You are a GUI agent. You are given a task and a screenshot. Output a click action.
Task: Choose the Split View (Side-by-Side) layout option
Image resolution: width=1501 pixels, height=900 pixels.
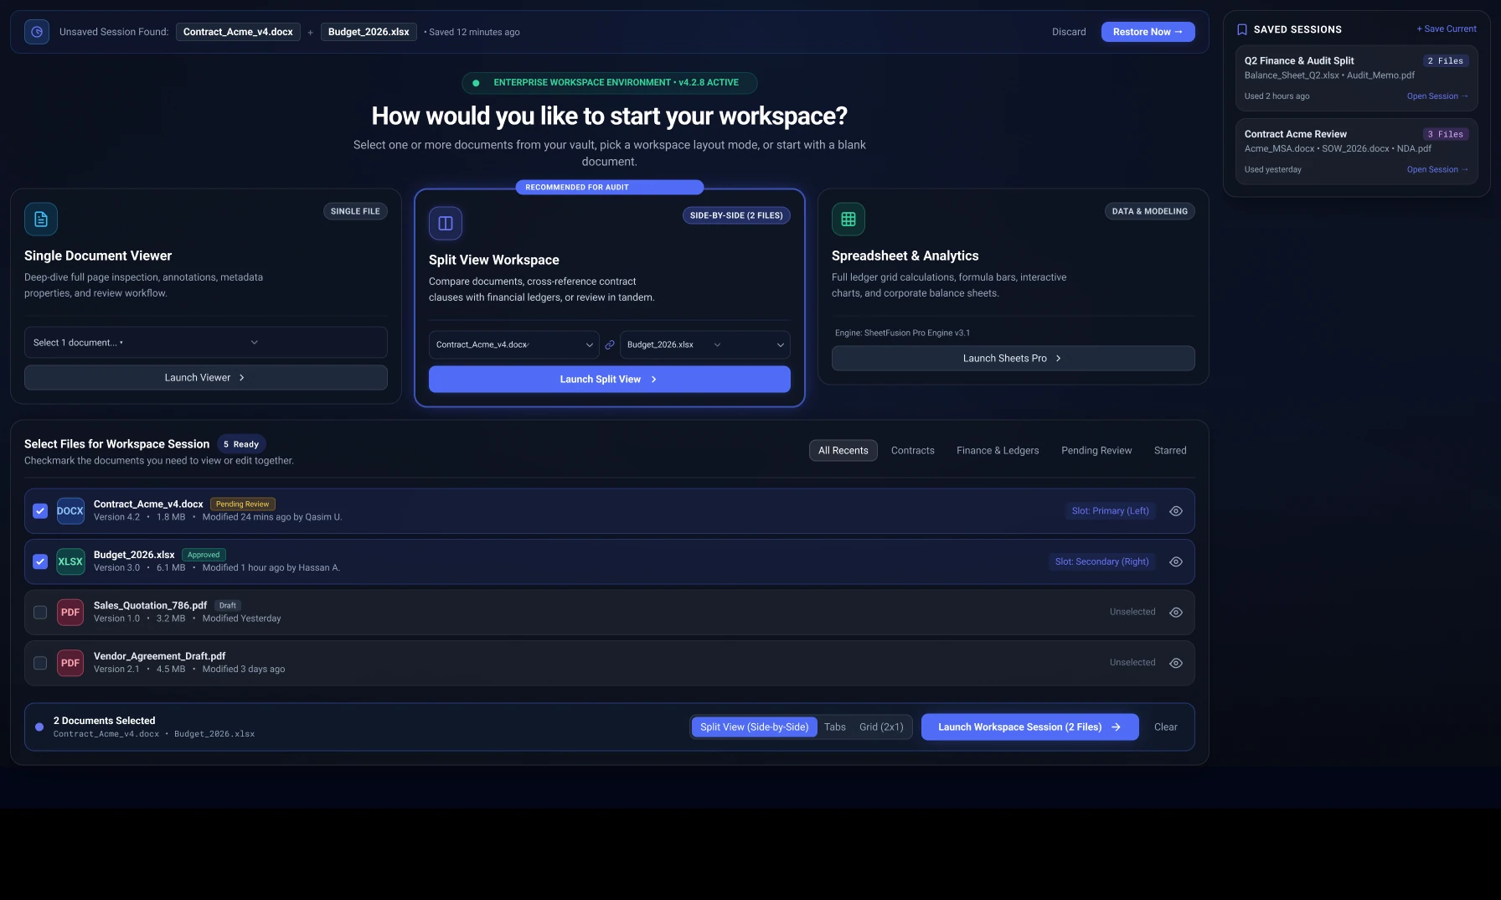(755, 727)
